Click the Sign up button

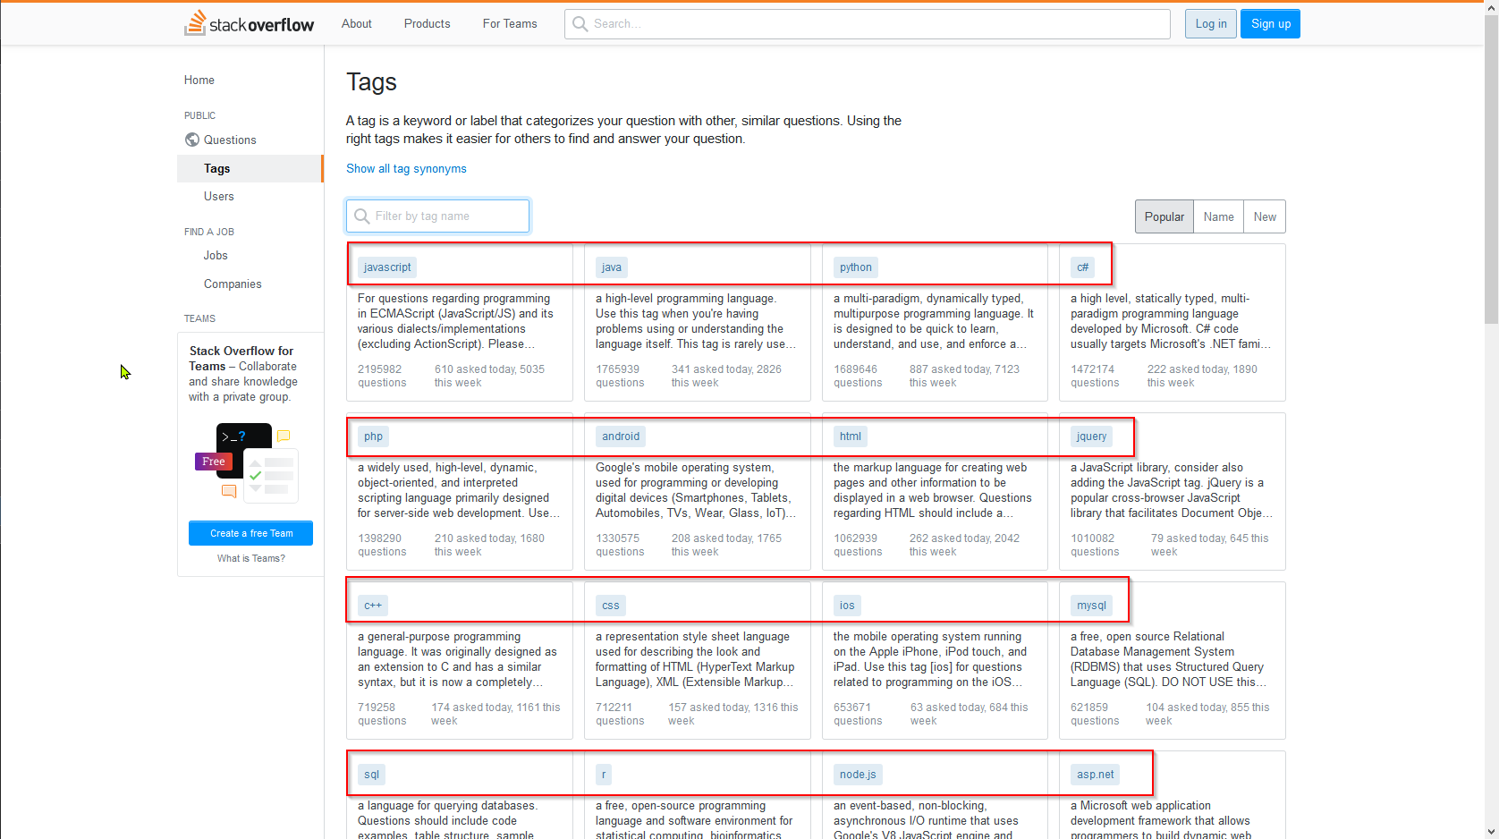point(1270,24)
